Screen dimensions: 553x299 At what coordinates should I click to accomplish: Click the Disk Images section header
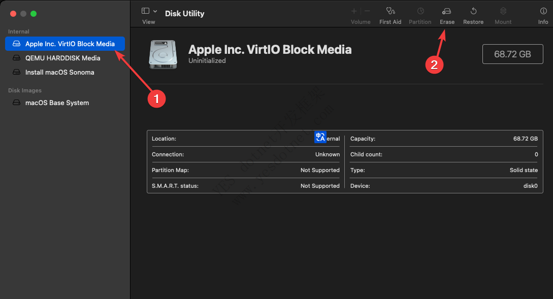pyautogui.click(x=25, y=90)
